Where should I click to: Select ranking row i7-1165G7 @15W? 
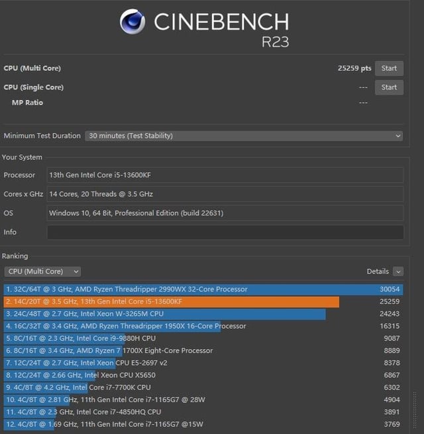[x=203, y=424]
